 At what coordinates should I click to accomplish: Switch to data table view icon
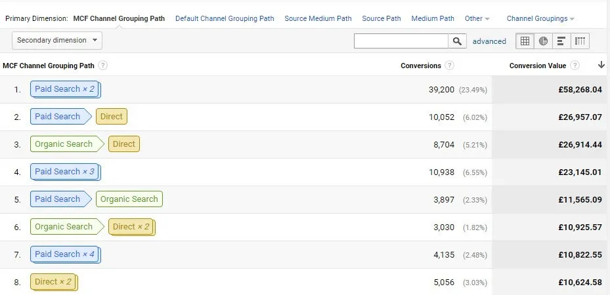pos(525,41)
